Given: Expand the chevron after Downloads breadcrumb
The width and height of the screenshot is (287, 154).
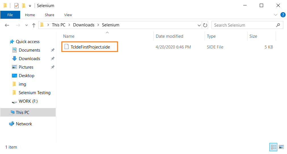Looking at the screenshot, I should 98,25.
